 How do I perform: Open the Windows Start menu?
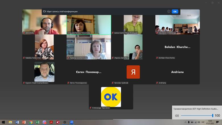coord(3,122)
